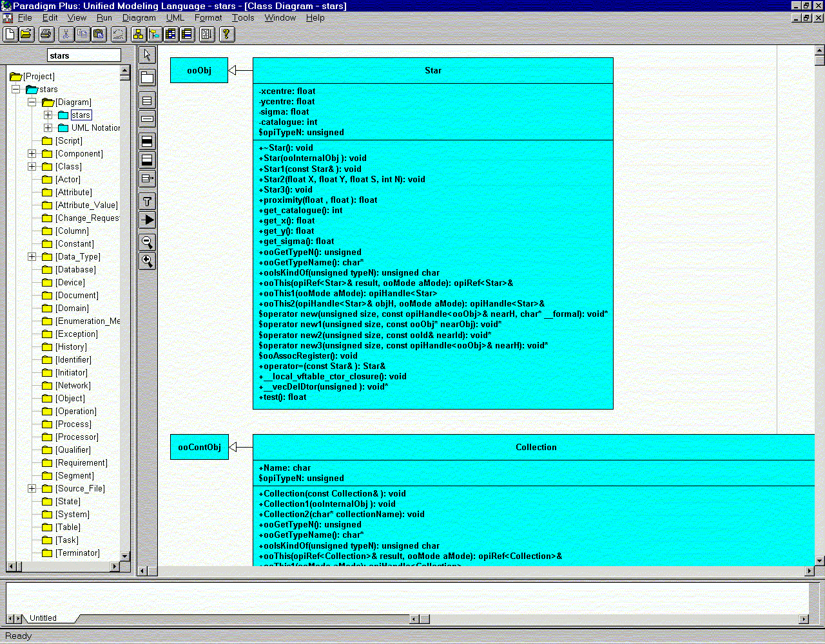Click the Open file folder icon
The height and width of the screenshot is (644, 825).
(x=26, y=34)
